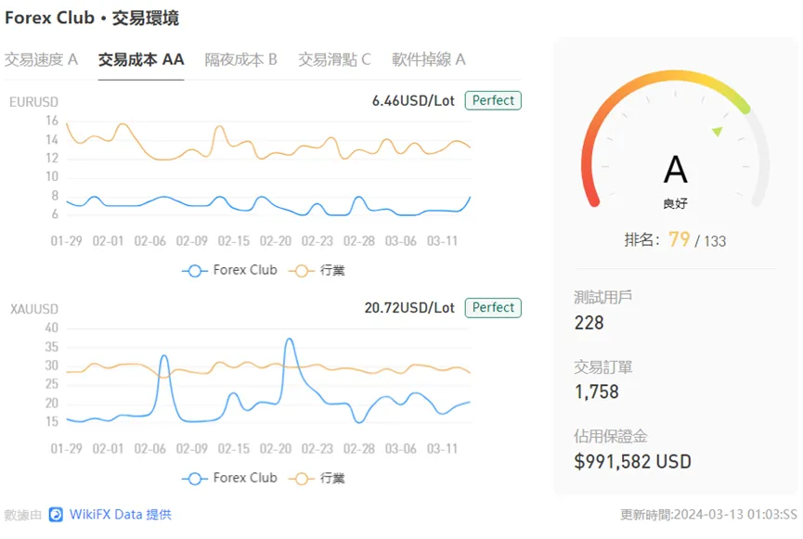
Task: Toggle Forex Club series in XAUUSD legend
Action: (x=229, y=478)
